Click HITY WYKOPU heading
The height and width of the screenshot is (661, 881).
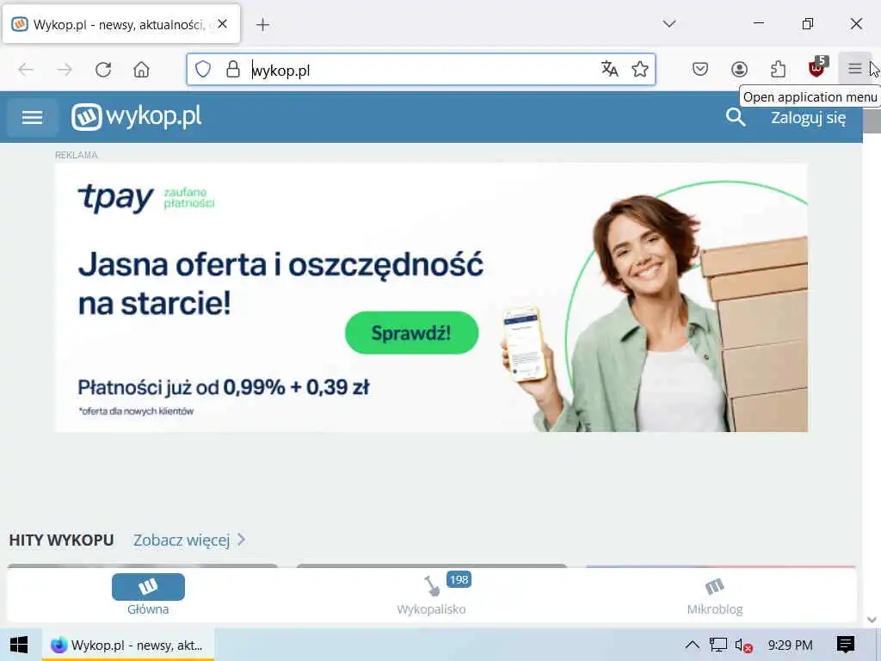pyautogui.click(x=61, y=541)
